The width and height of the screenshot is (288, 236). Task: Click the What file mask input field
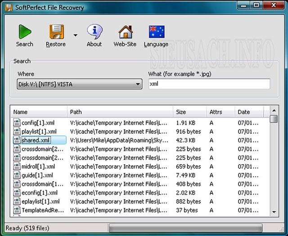pos(209,84)
